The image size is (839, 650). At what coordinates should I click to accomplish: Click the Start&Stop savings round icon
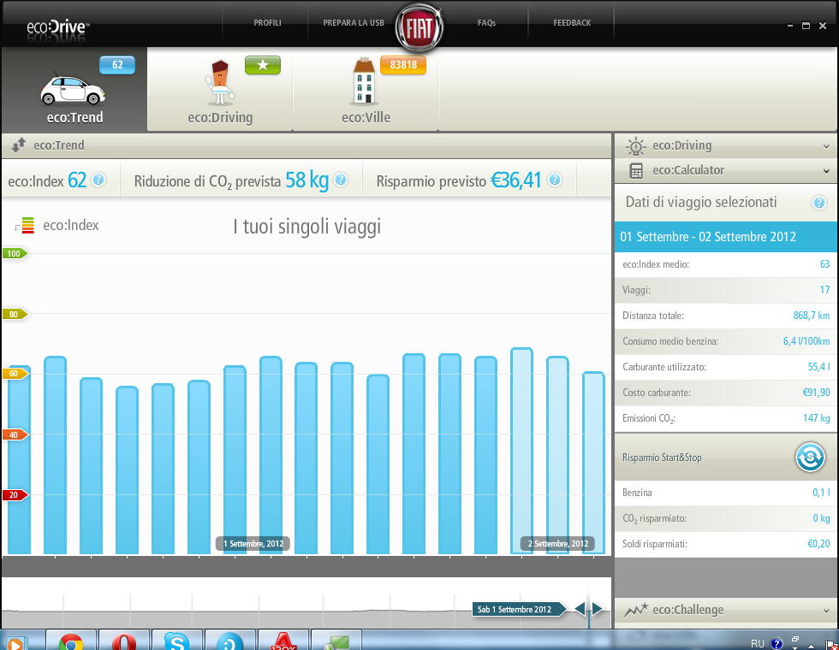pos(809,458)
